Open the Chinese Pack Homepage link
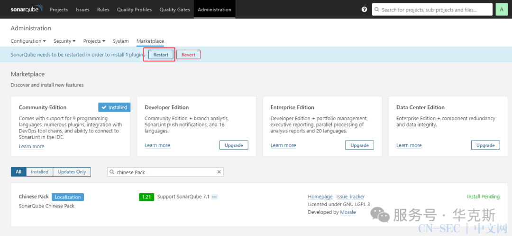Screen dimensions: 512x236 tap(320, 197)
